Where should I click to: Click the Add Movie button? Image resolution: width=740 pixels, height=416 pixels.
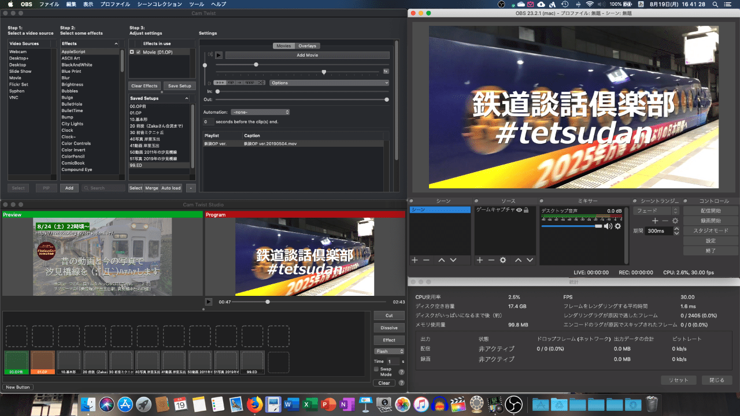tap(307, 55)
